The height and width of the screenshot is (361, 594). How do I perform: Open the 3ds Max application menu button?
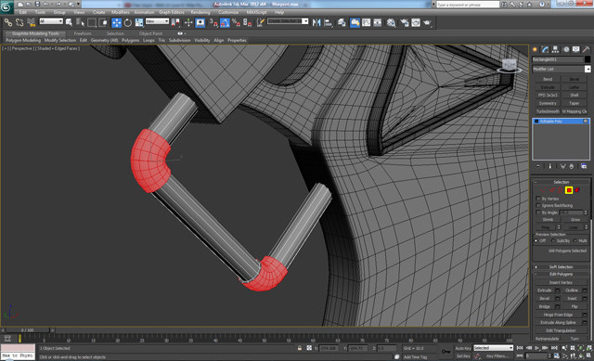[6, 6]
